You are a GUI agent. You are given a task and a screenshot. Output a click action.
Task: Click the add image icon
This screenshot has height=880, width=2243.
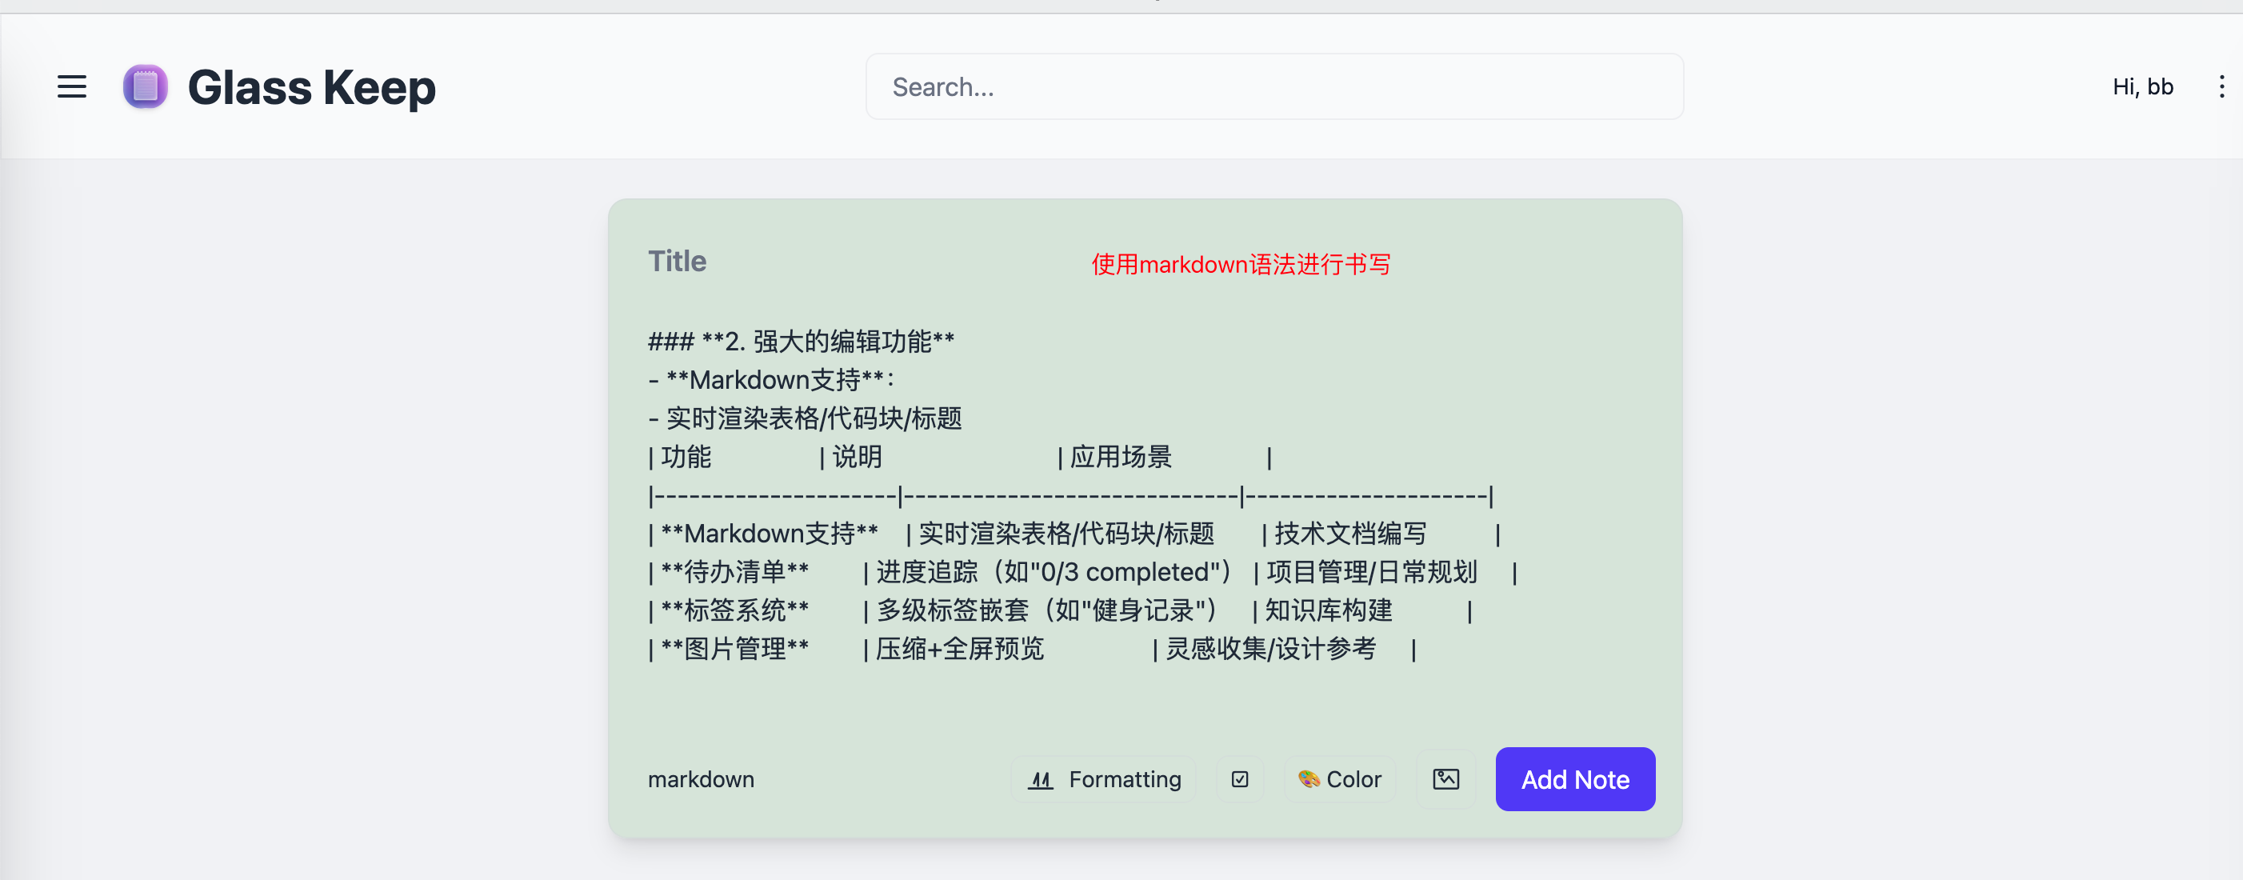click(x=1445, y=779)
